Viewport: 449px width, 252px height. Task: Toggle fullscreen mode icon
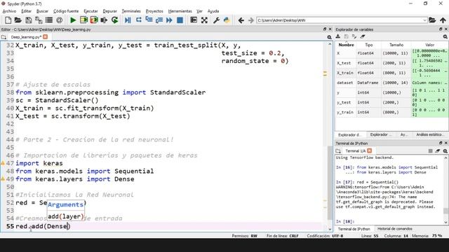(x=204, y=20)
